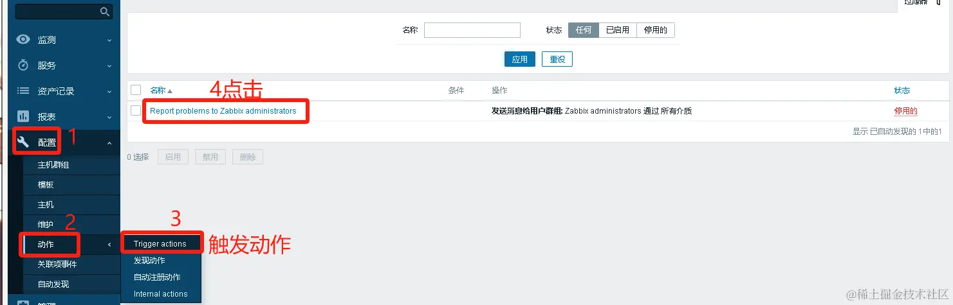Click the stopwatch icon next to 服务
The image size is (953, 305).
(23, 65)
